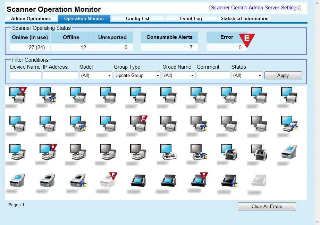Switch to the Admin Operations tab
Screen dimensions: 320x225
point(31,18)
